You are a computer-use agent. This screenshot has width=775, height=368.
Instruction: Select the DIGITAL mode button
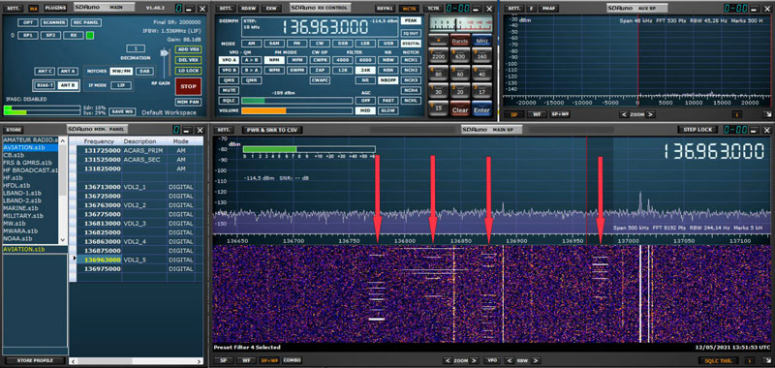(411, 44)
